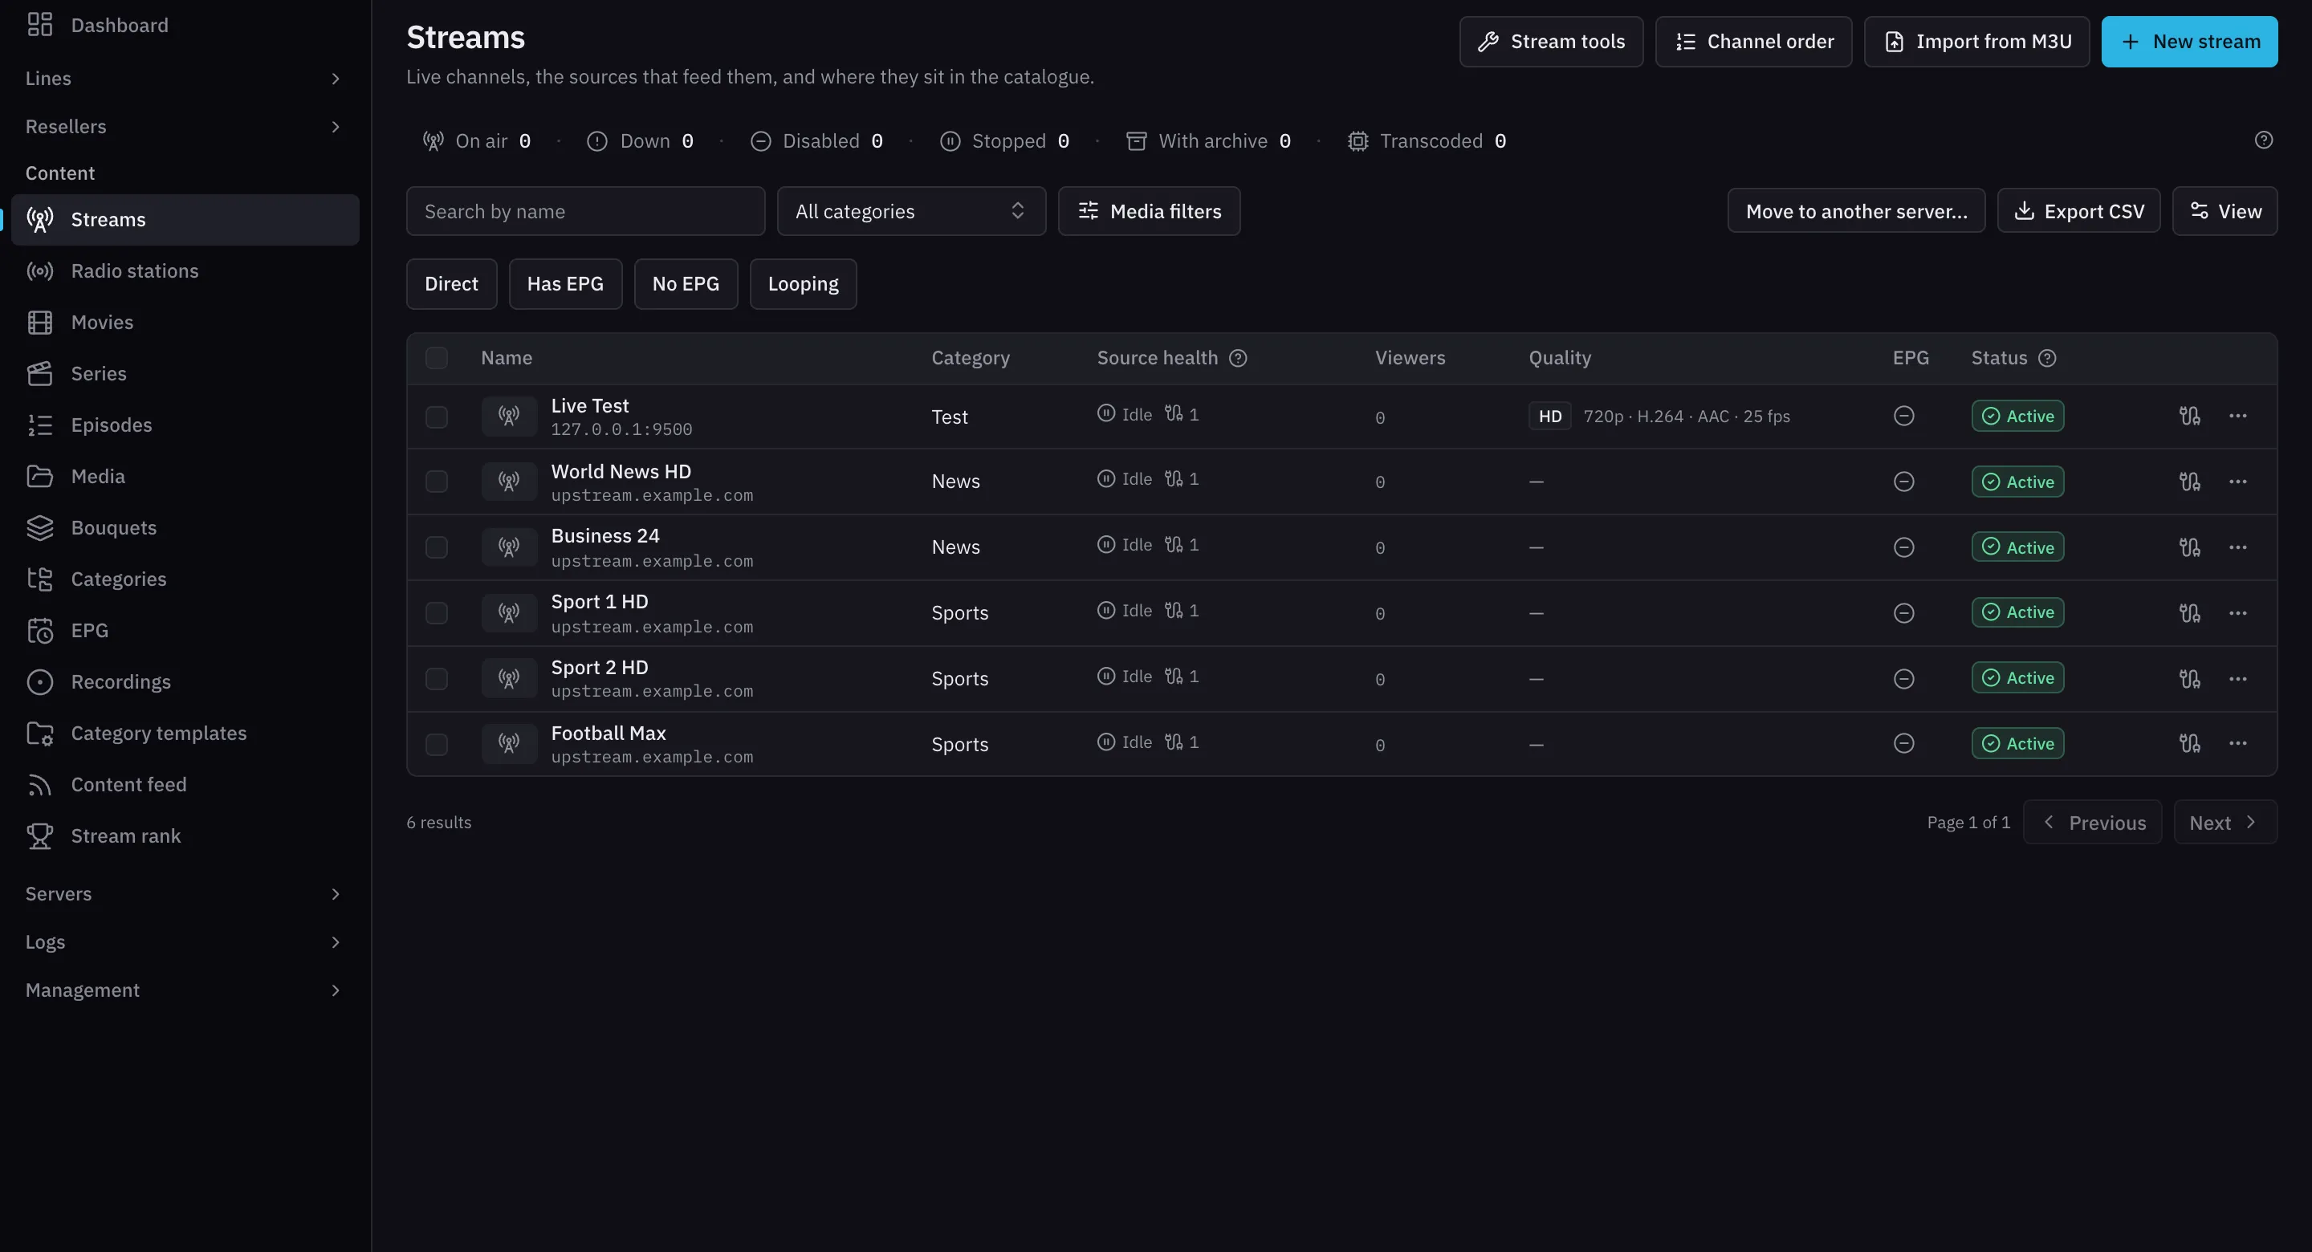
Task: Check the World News HD row checkbox
Action: click(x=436, y=482)
